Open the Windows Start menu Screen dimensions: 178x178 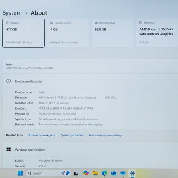pos(20,173)
